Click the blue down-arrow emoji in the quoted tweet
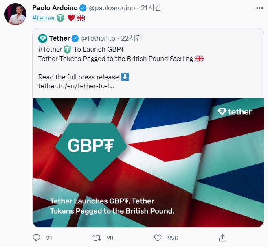This screenshot has height=247, width=268. pos(125,77)
